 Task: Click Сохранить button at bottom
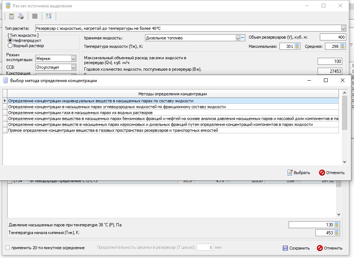coord(296,248)
